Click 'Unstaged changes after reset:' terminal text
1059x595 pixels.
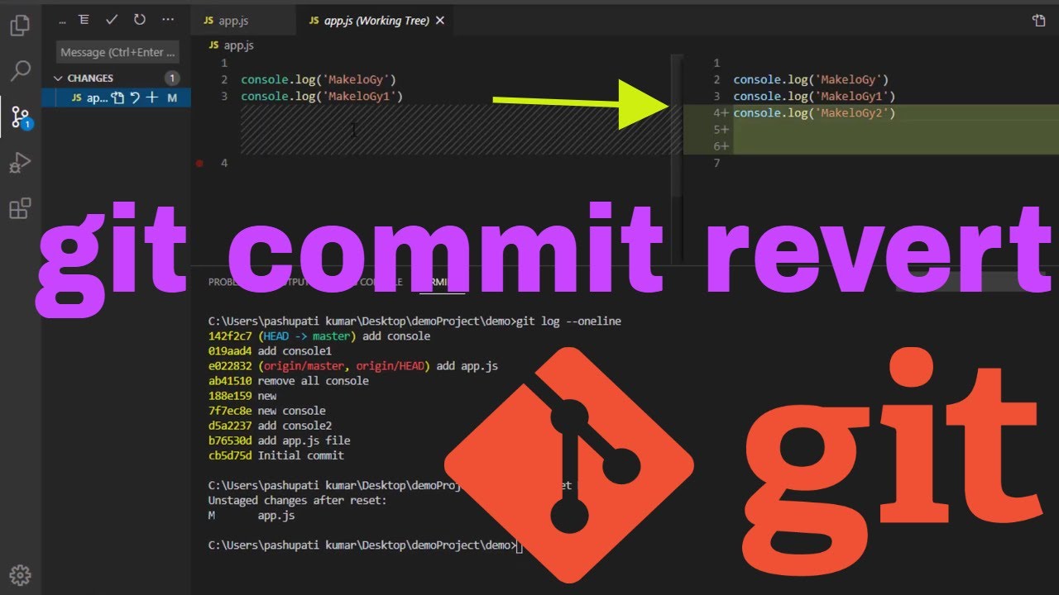click(298, 500)
